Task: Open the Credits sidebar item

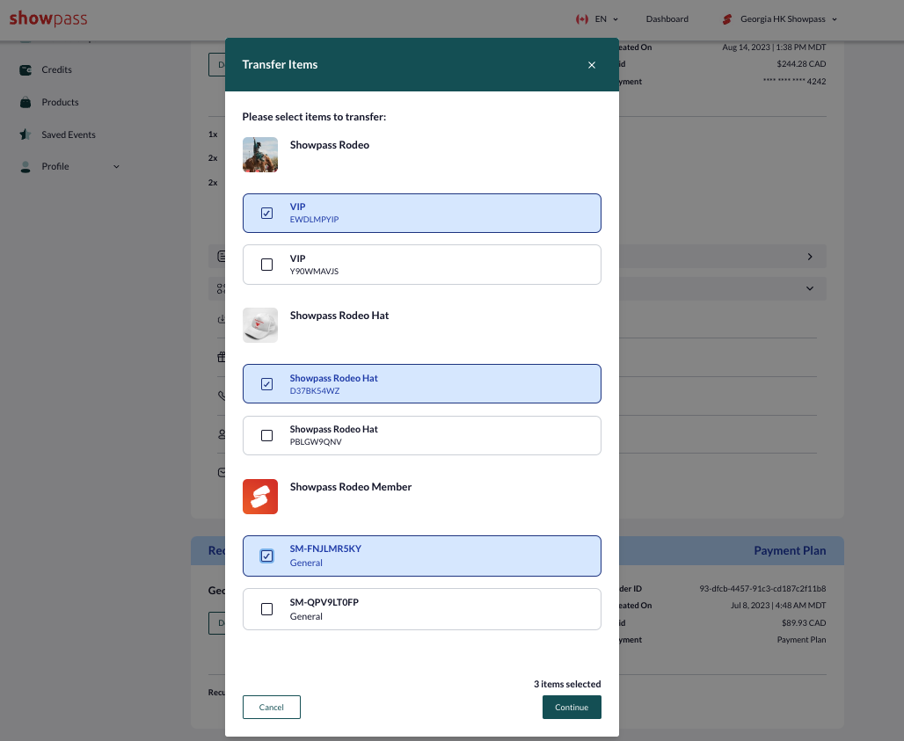Action: (56, 69)
